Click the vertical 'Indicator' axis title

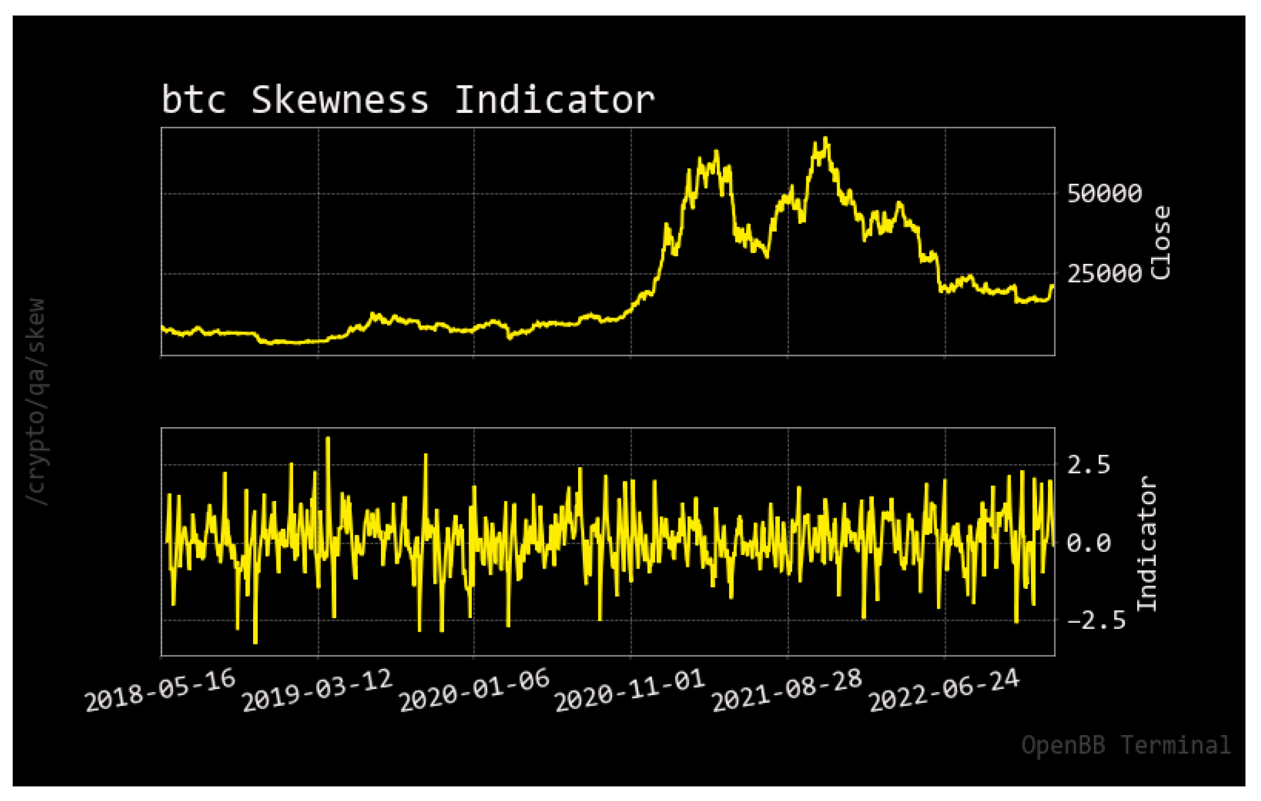point(1147,543)
